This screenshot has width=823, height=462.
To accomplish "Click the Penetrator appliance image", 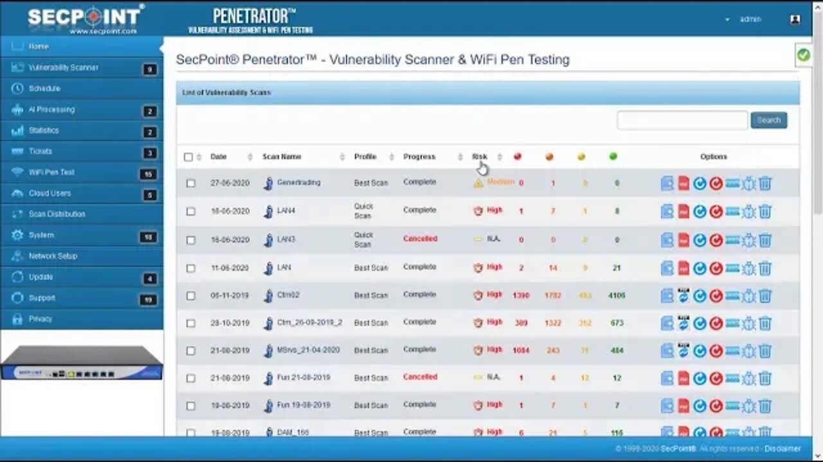I will tap(82, 363).
